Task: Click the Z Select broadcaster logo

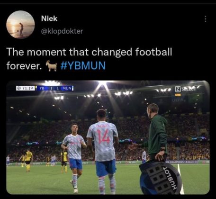Action: pyautogui.click(x=186, y=89)
